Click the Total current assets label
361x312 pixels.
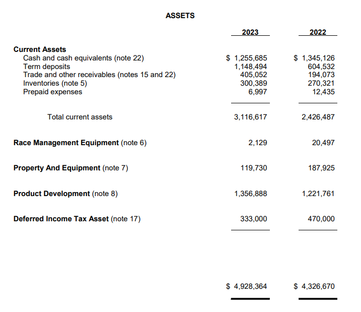coord(80,117)
